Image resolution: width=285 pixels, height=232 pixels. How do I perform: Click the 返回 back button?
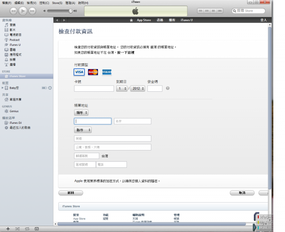tap(71, 193)
